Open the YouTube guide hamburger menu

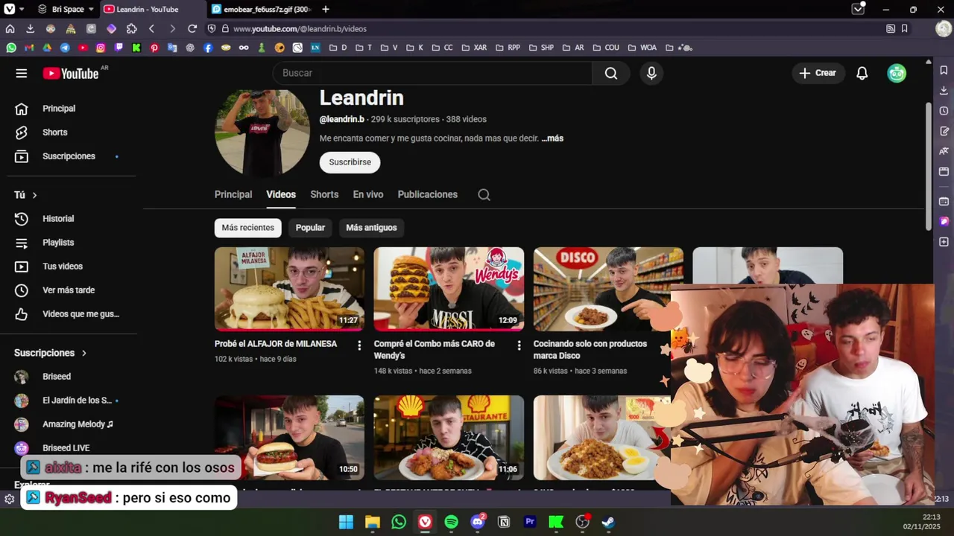point(21,73)
